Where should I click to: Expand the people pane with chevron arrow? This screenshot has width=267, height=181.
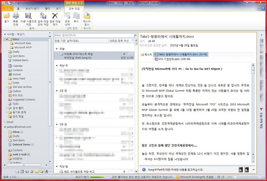tap(253, 170)
